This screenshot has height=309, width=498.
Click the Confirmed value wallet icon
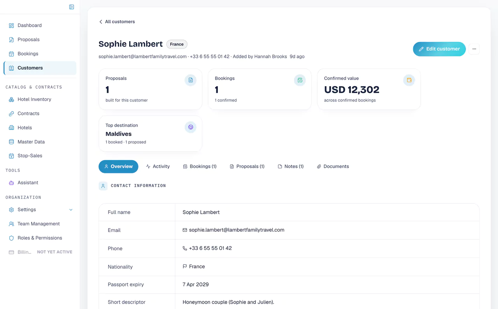tap(409, 80)
